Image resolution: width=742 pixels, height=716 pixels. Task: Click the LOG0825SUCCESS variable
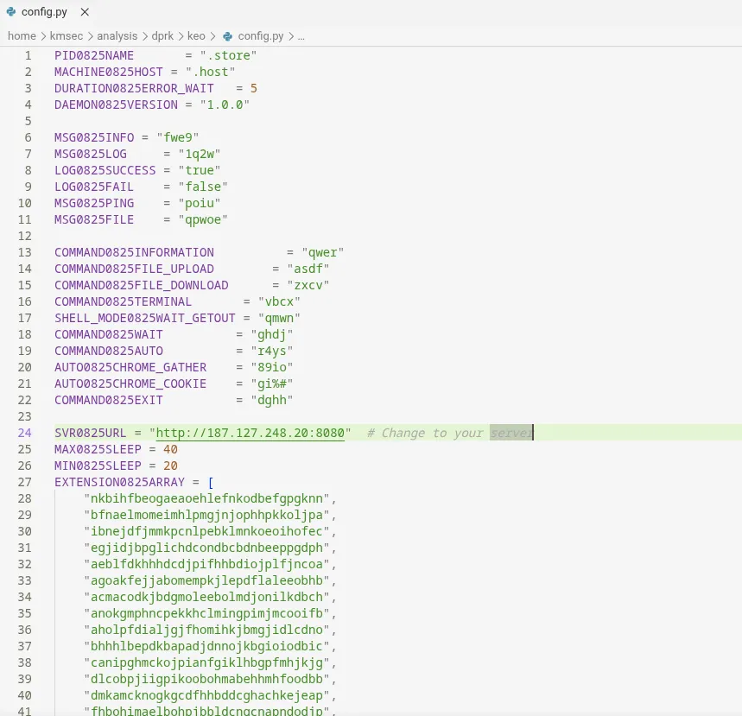tap(105, 170)
